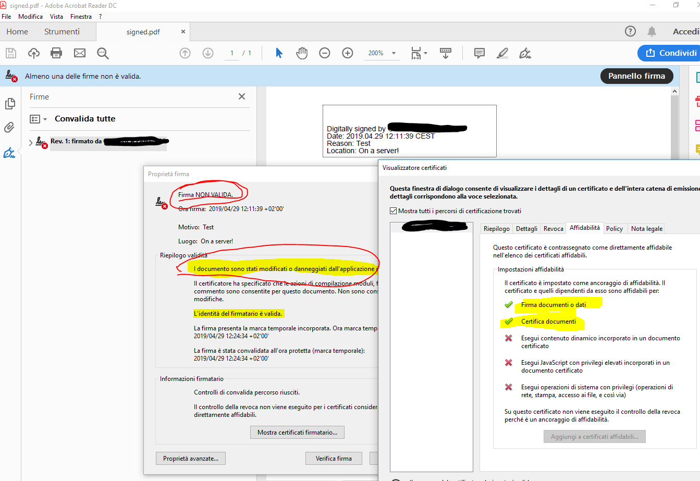Open Pannello firma
The image size is (700, 481).
coord(636,76)
